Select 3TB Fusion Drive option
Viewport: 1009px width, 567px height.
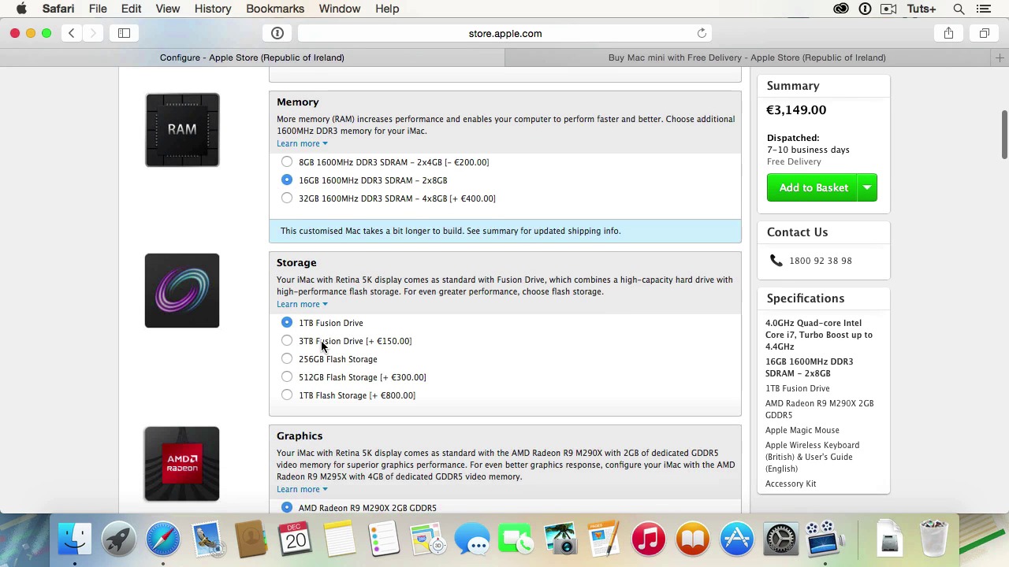point(287,340)
